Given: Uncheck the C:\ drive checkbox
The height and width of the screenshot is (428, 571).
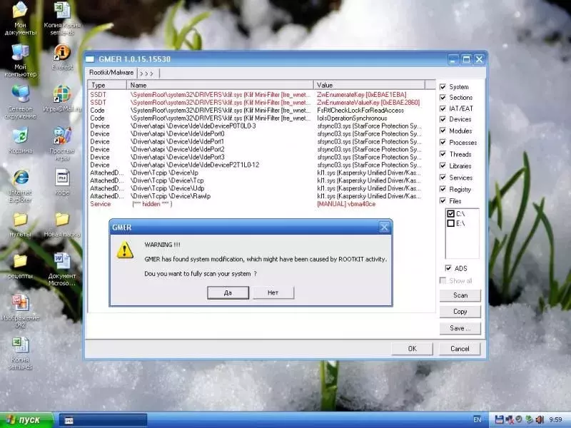Looking at the screenshot, I should 451,213.
